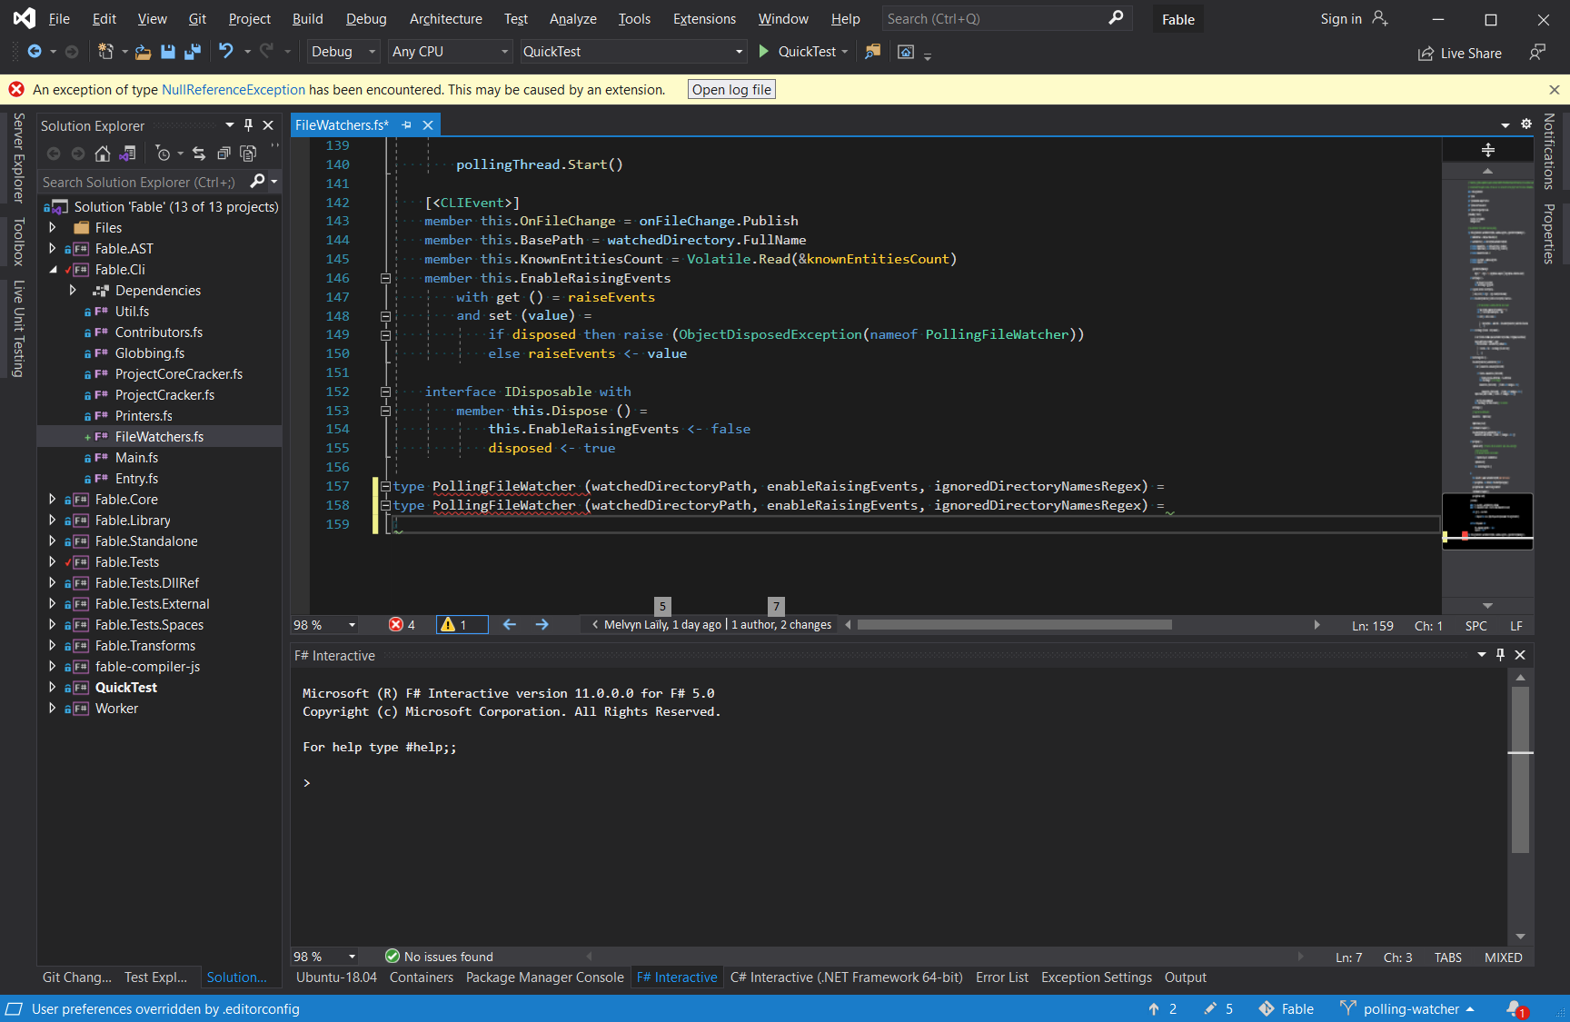Switch to the Error List tab
This screenshot has height=1022, width=1570.
click(1002, 977)
